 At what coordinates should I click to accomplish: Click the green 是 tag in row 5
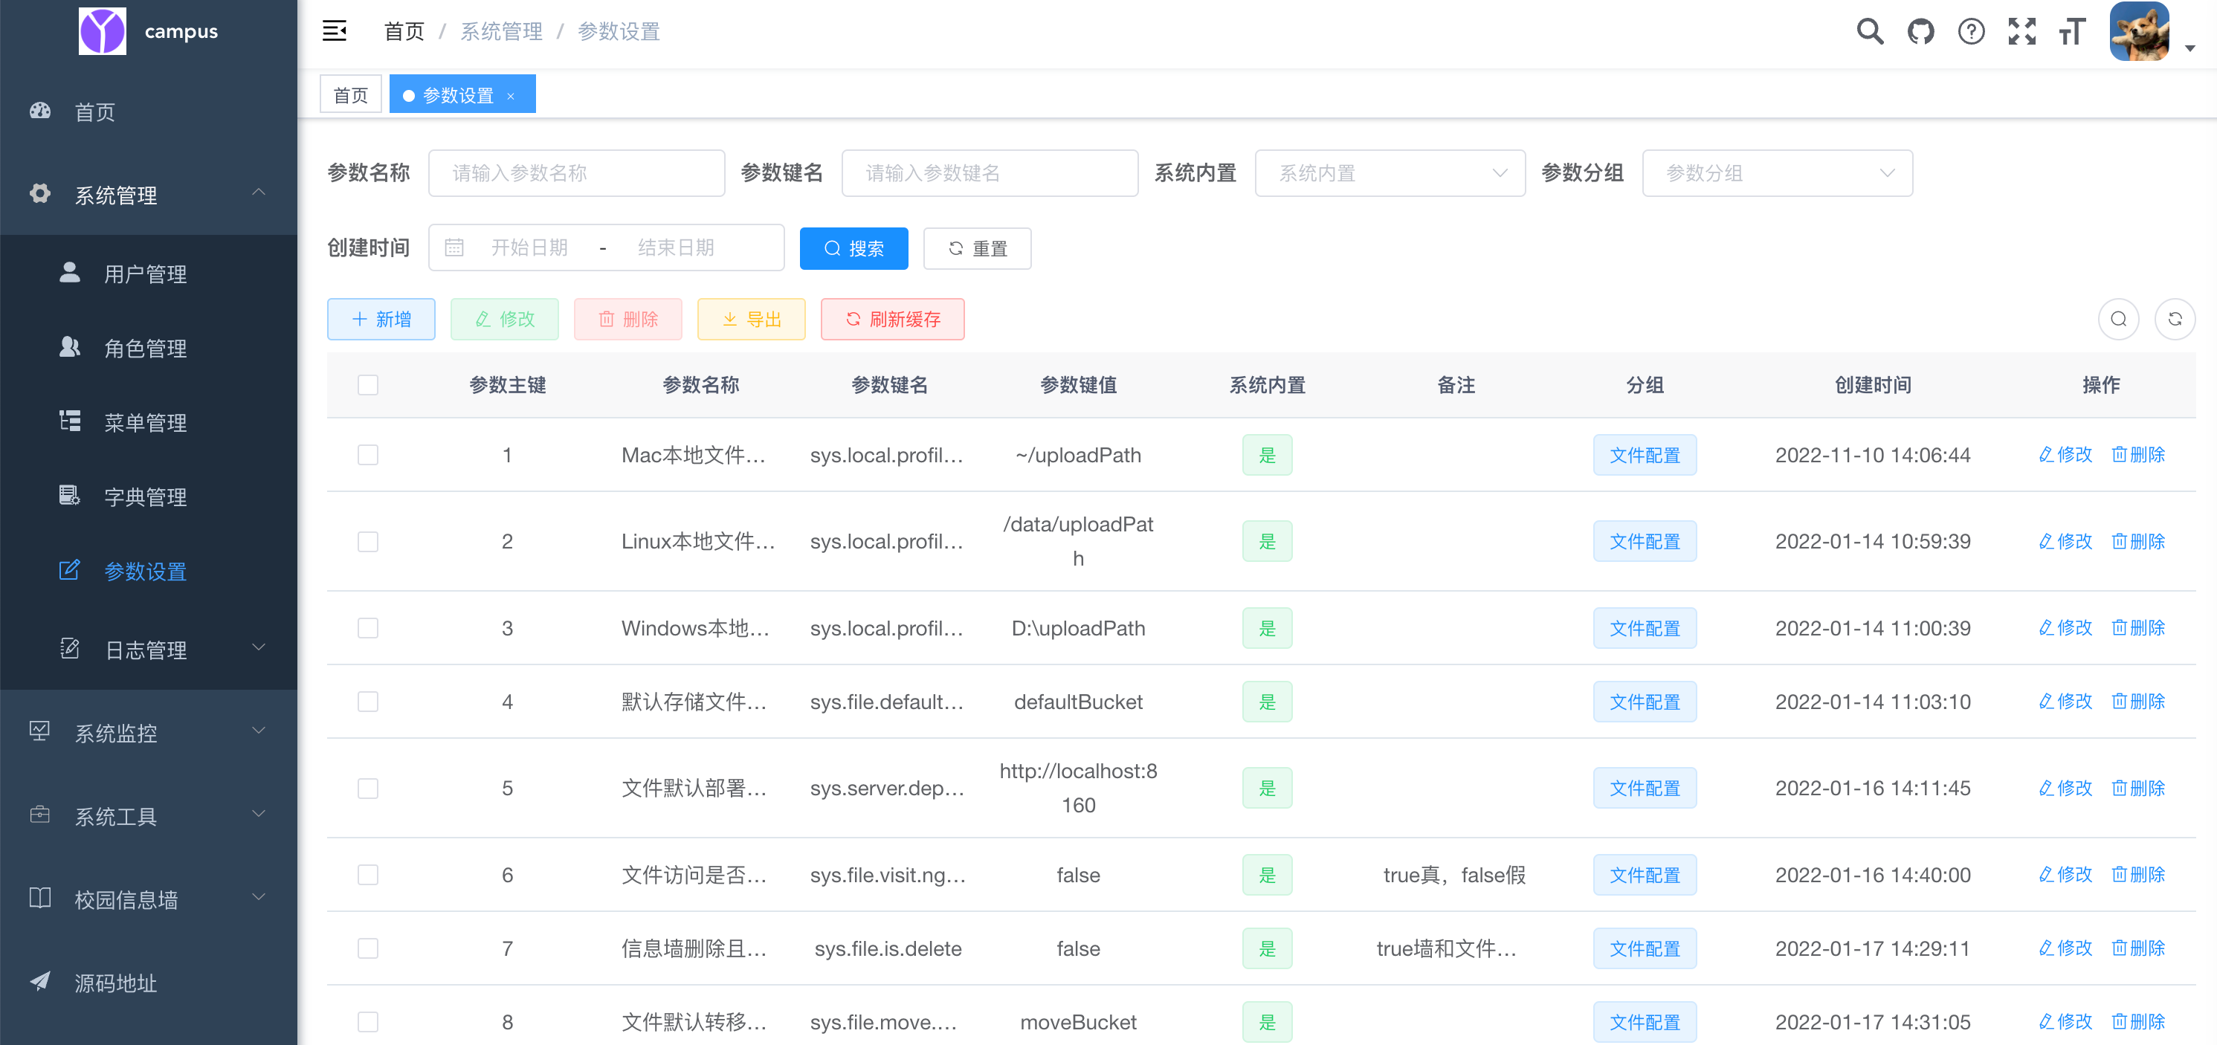coord(1267,788)
